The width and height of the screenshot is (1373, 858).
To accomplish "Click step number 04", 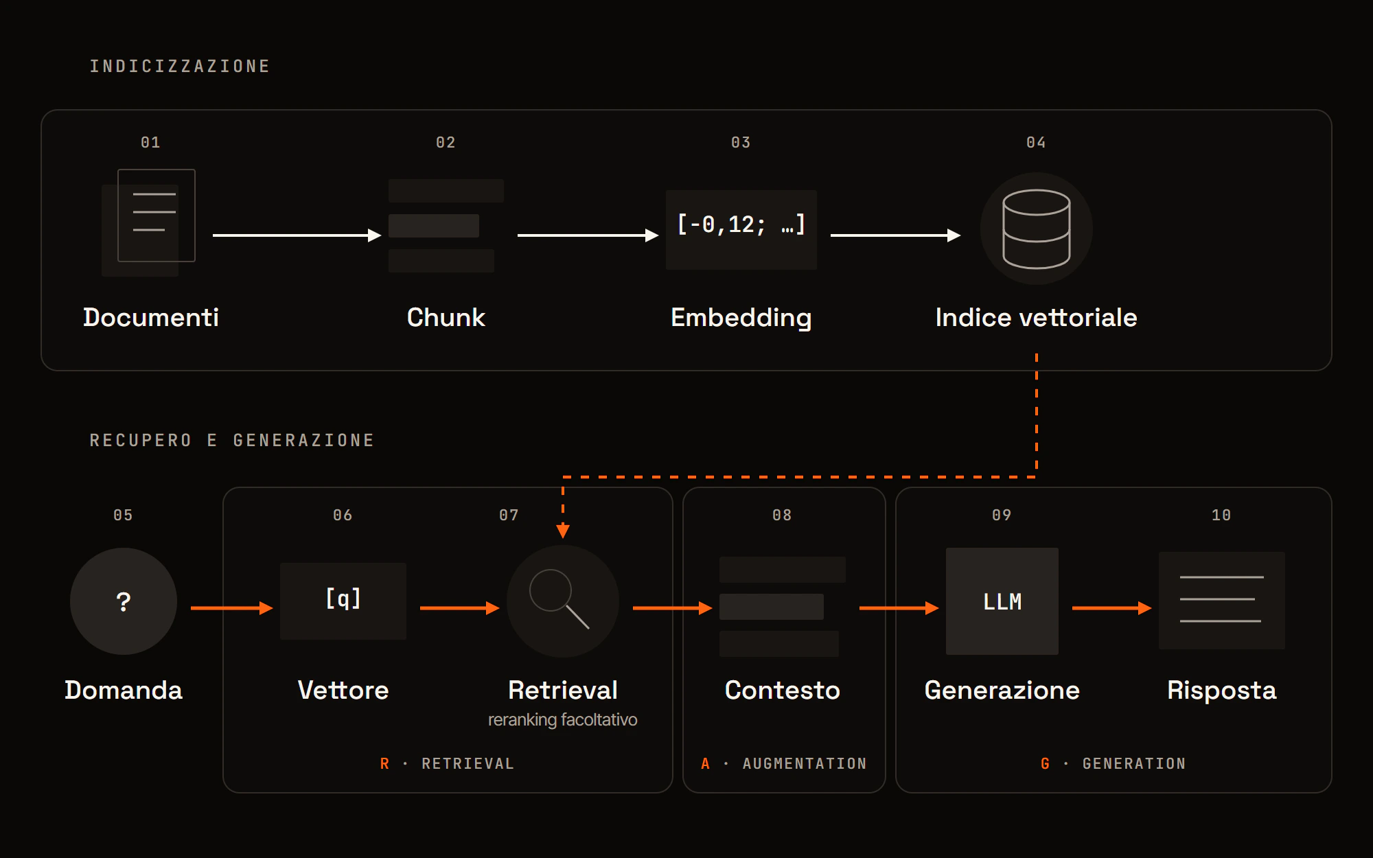I will pos(1037,143).
